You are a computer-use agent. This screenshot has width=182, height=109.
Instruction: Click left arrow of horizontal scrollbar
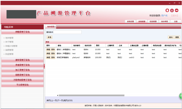pos(57,95)
